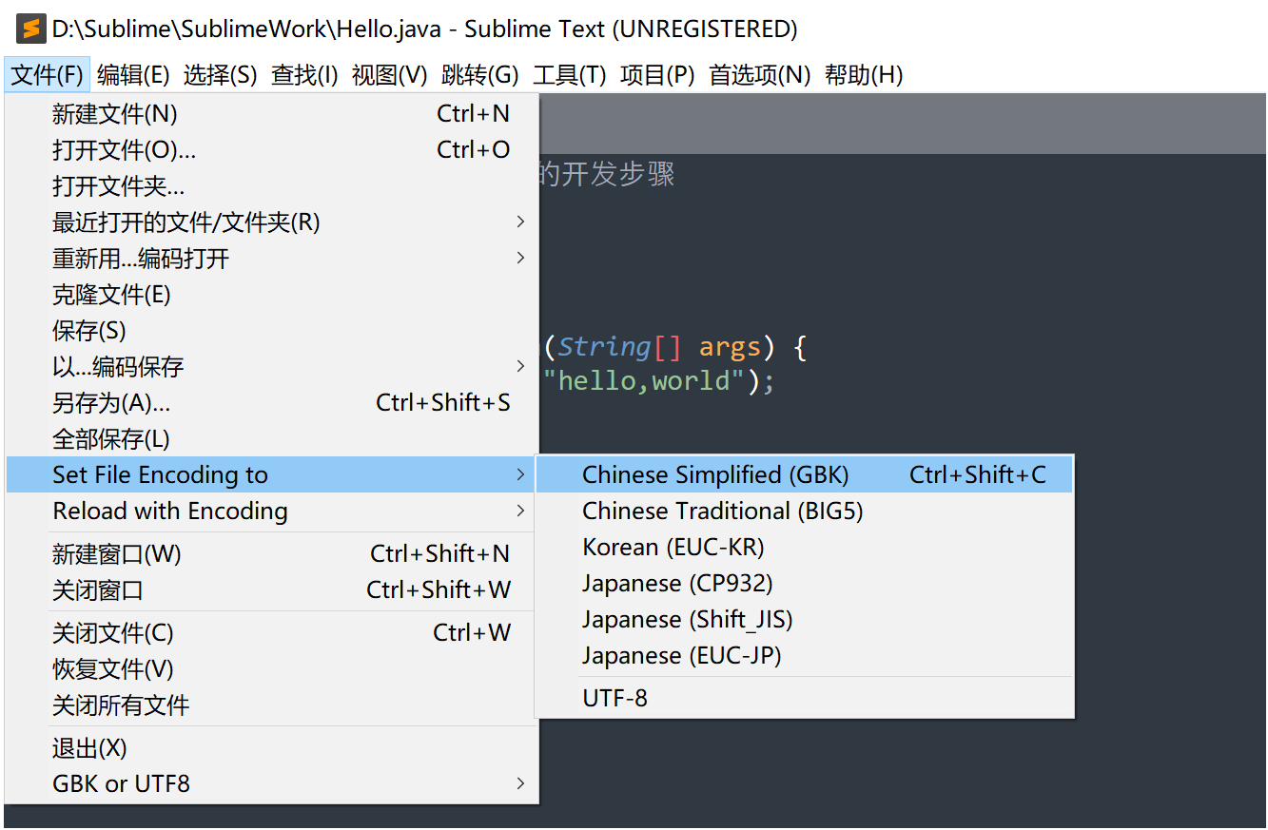Expand 最近打开的文件/文件夹(R) submenu
Screen dimensions: 1268x830
(x=272, y=222)
